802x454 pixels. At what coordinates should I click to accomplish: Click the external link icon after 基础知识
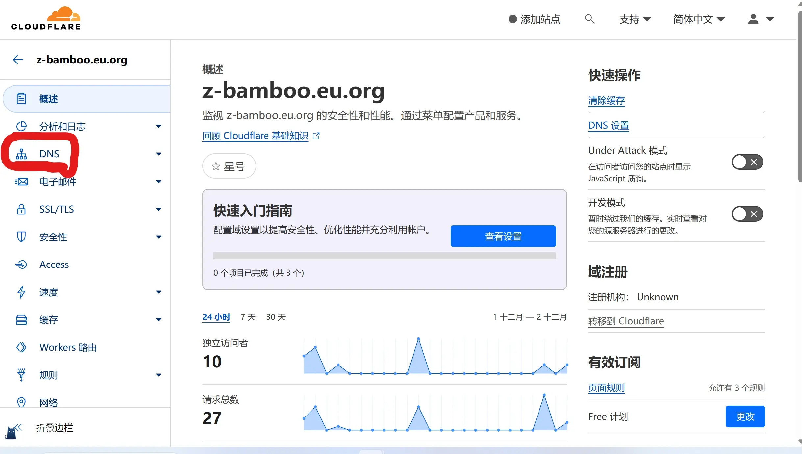316,136
